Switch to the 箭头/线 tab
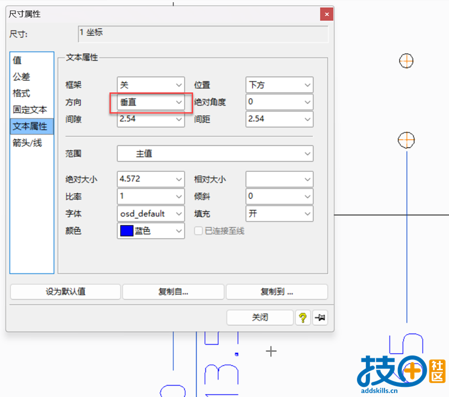This screenshot has height=397, width=449. 26,143
